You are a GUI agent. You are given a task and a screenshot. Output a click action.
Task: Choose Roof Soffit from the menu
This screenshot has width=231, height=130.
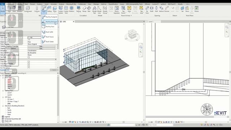point(49,32)
